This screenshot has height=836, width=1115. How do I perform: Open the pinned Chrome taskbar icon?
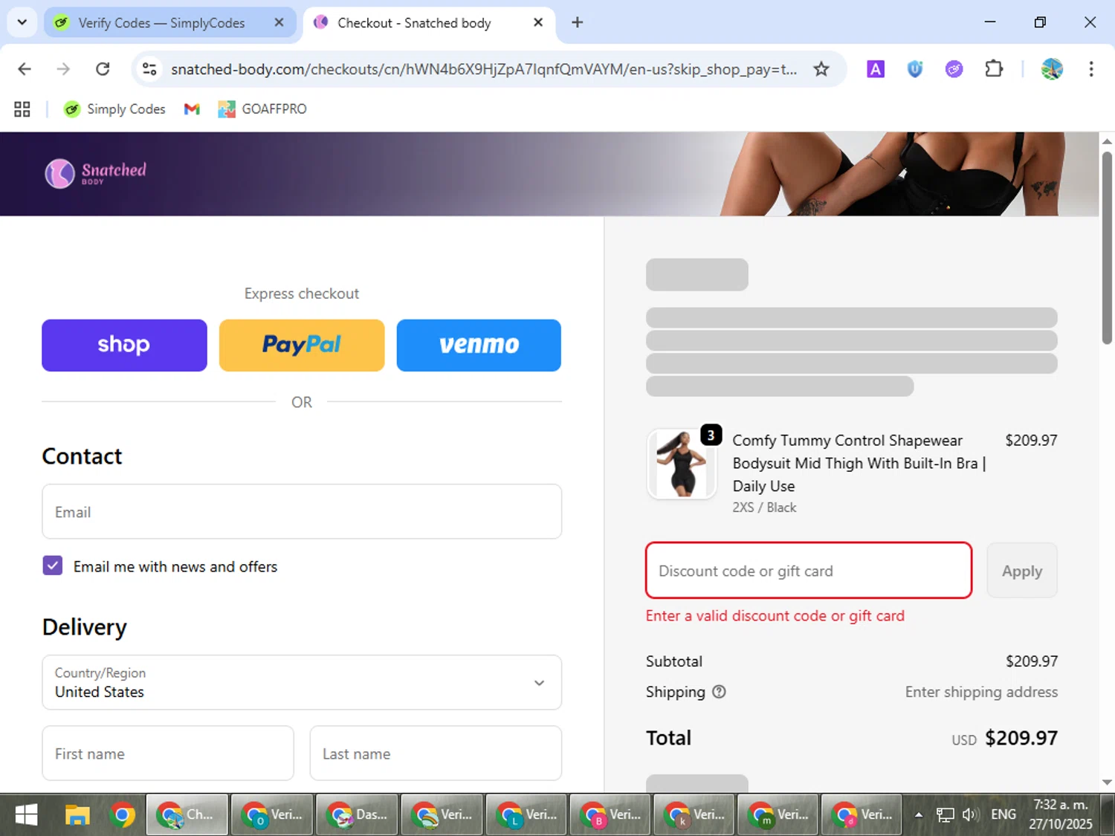tap(123, 815)
